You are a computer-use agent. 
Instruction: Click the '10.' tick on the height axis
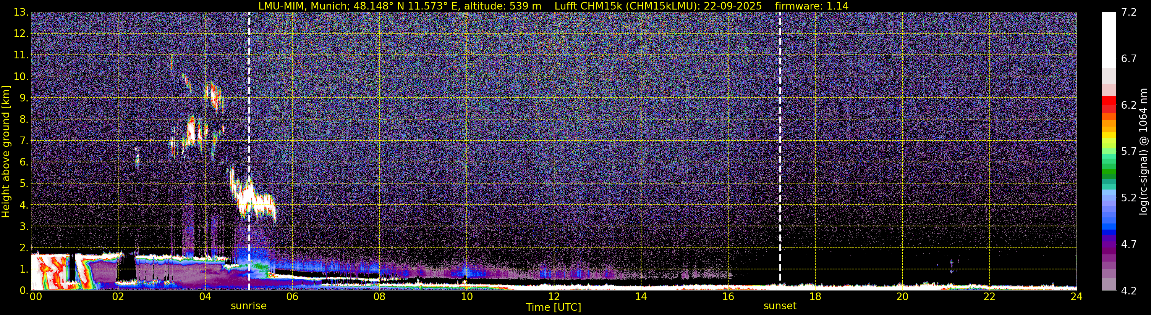point(21,76)
